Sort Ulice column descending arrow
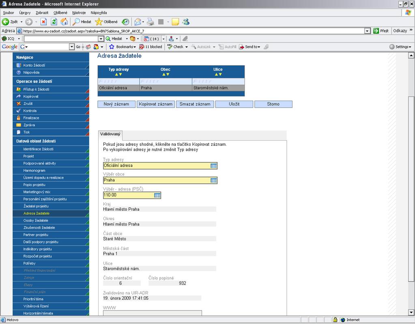The height and width of the screenshot is (324, 415). tap(220, 74)
